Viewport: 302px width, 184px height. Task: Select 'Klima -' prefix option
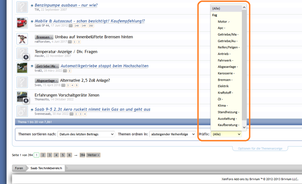pos(226,105)
